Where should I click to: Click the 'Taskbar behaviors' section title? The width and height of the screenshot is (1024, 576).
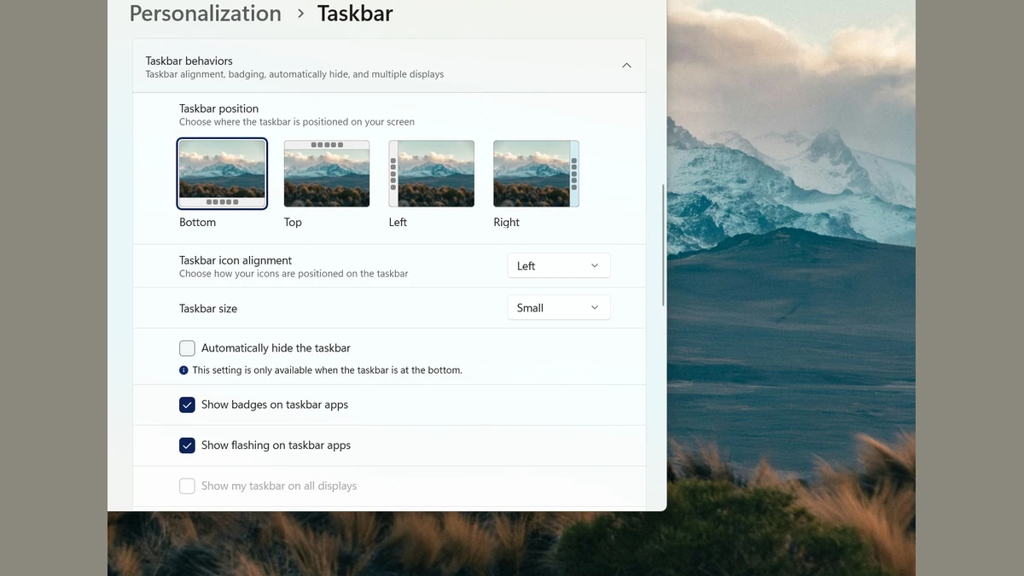[189, 61]
